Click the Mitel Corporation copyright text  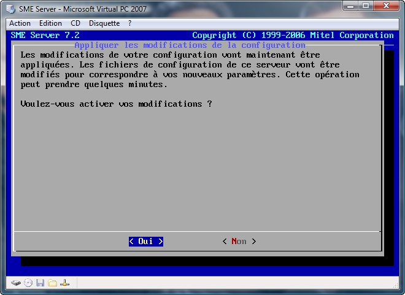pos(293,36)
